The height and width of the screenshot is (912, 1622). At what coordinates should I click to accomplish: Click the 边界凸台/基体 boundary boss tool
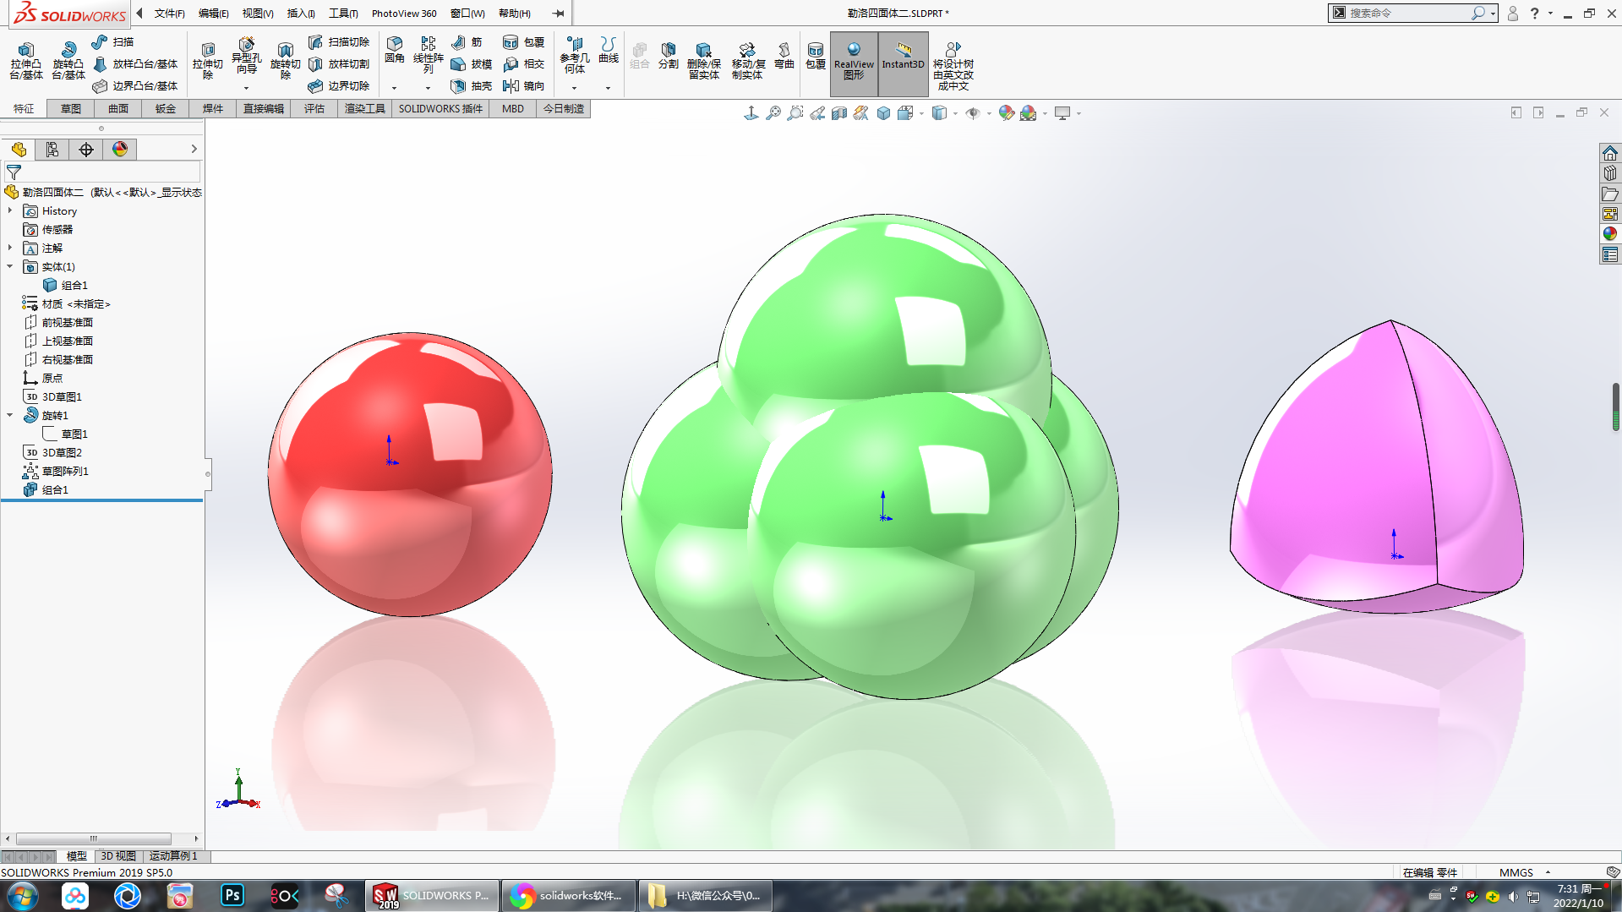[135, 85]
